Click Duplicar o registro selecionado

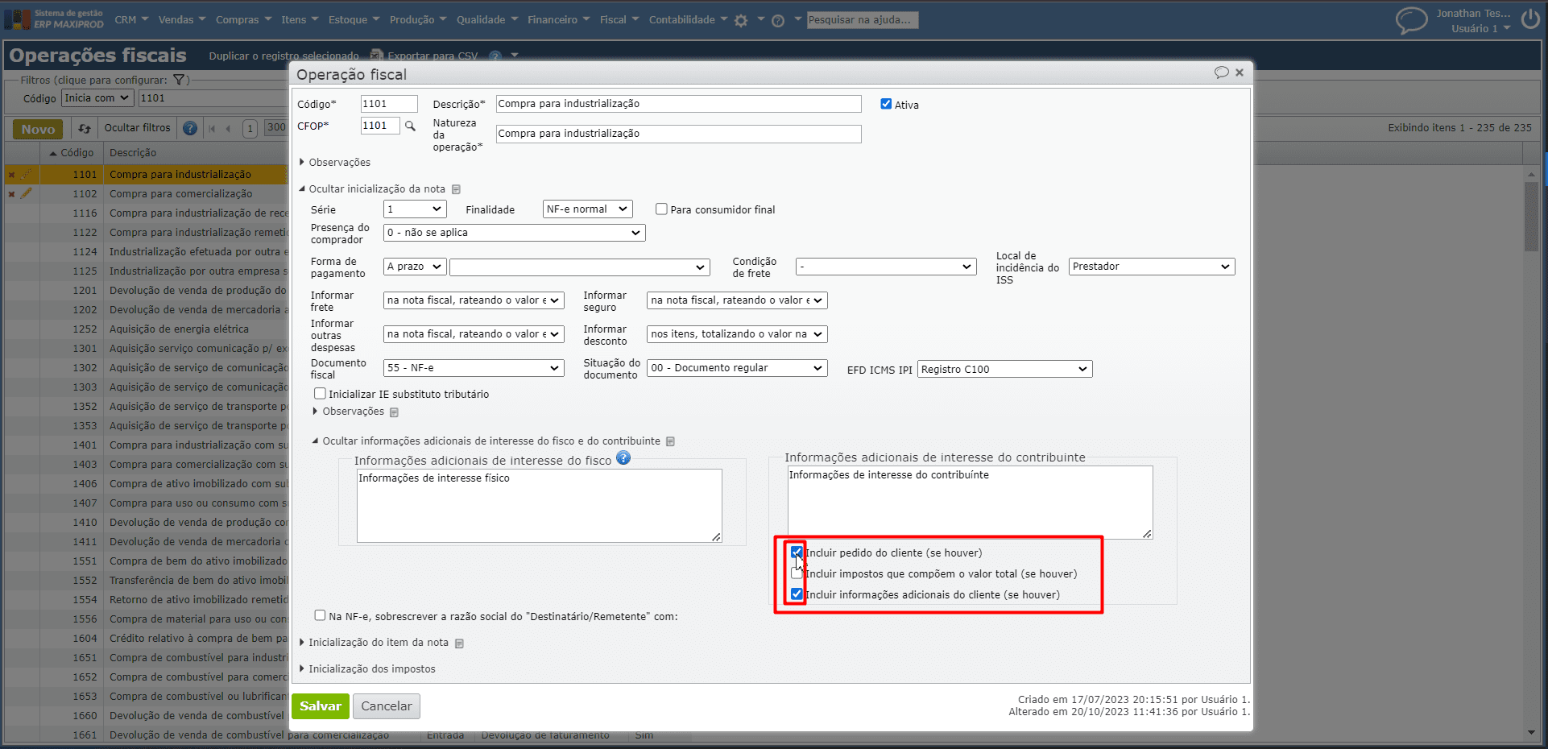click(x=284, y=56)
